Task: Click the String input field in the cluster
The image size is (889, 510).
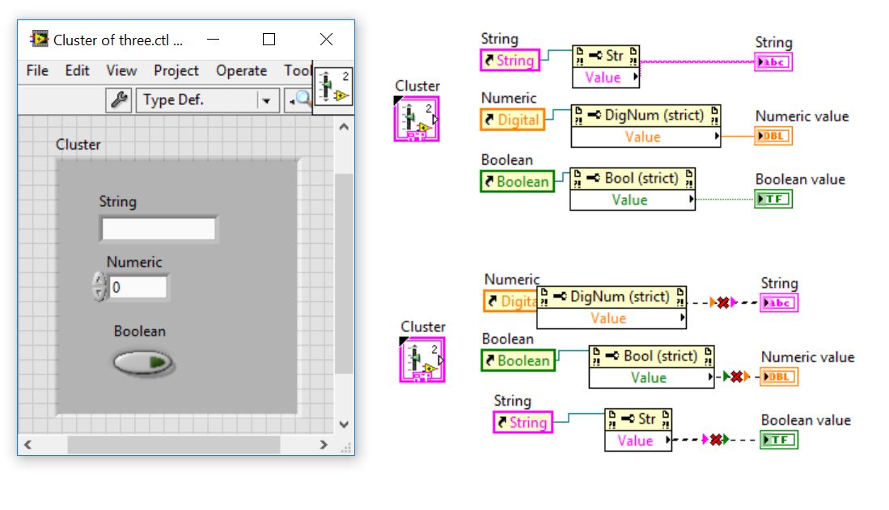Action: pyautogui.click(x=159, y=229)
